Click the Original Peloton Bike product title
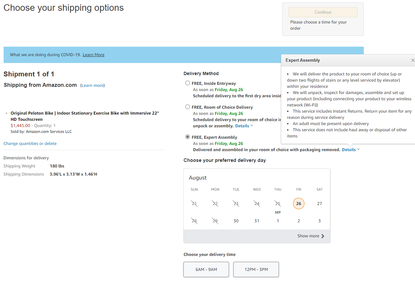 [85, 116]
